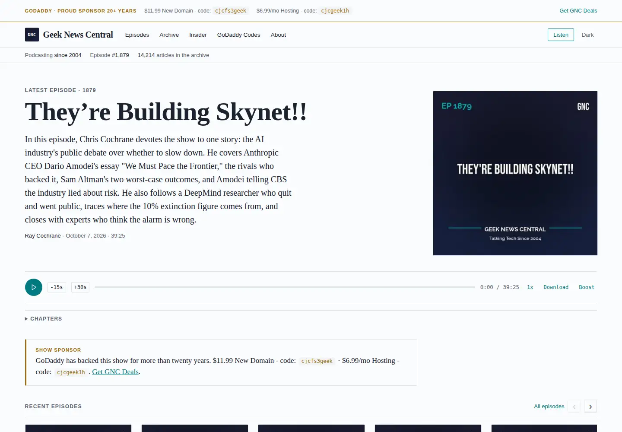
Task: Click Get GNC Deals in top banner
Action: coord(578,11)
